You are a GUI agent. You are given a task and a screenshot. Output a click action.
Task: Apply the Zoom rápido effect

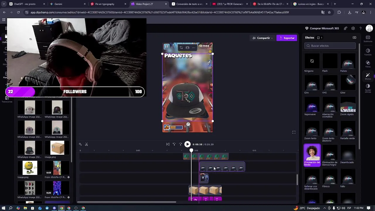(x=348, y=106)
